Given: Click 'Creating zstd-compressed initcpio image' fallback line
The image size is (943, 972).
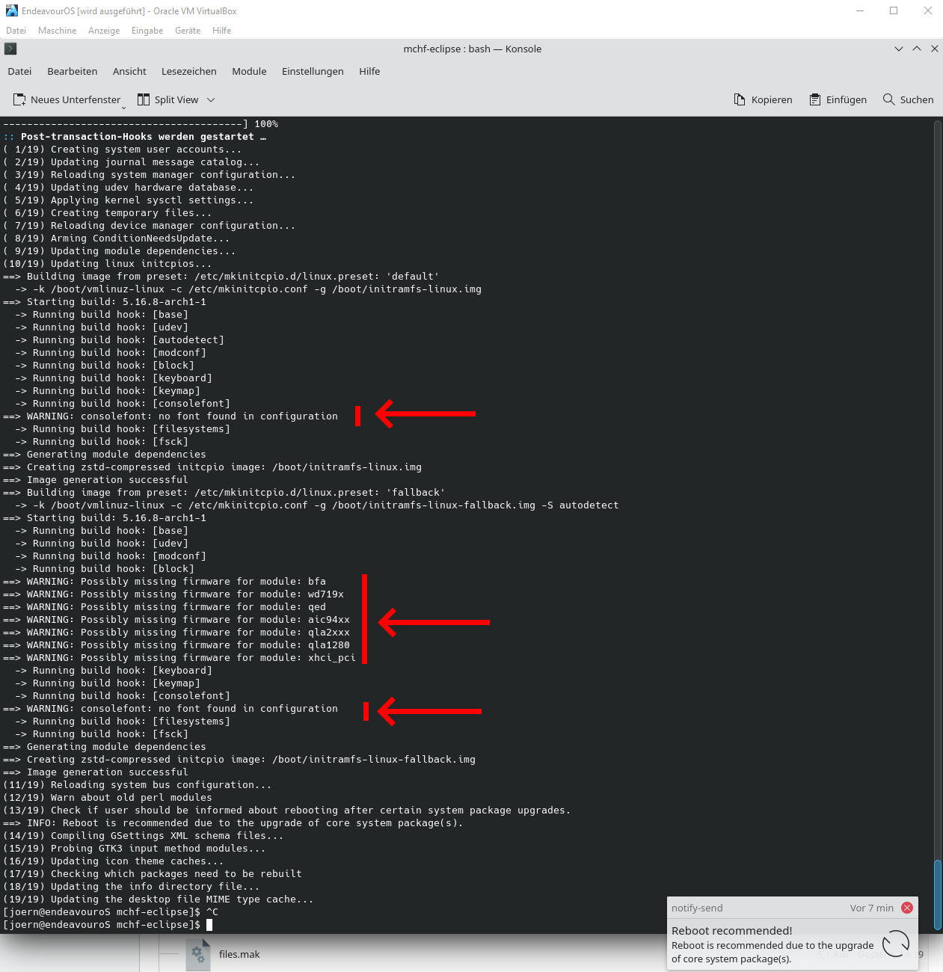Looking at the screenshot, I should [x=239, y=760].
